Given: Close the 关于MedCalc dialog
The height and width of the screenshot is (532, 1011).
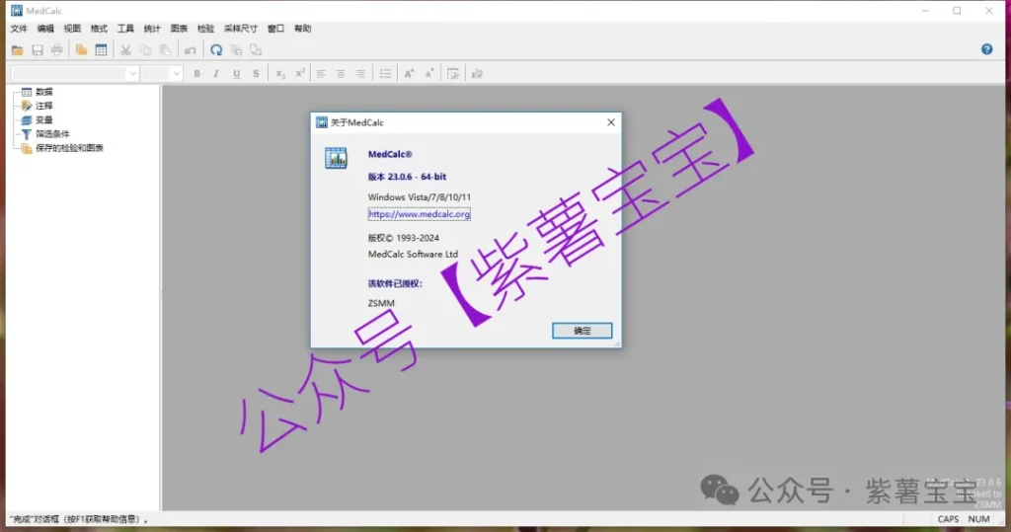Looking at the screenshot, I should tap(611, 122).
